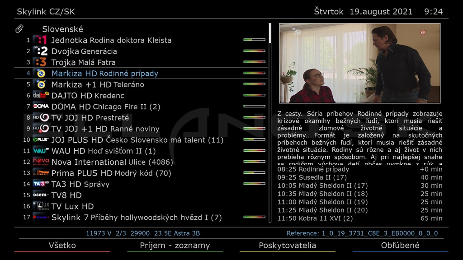The height and width of the screenshot is (260, 463).
Task: Select channel TA3 HD Správy
Action: pos(141,184)
